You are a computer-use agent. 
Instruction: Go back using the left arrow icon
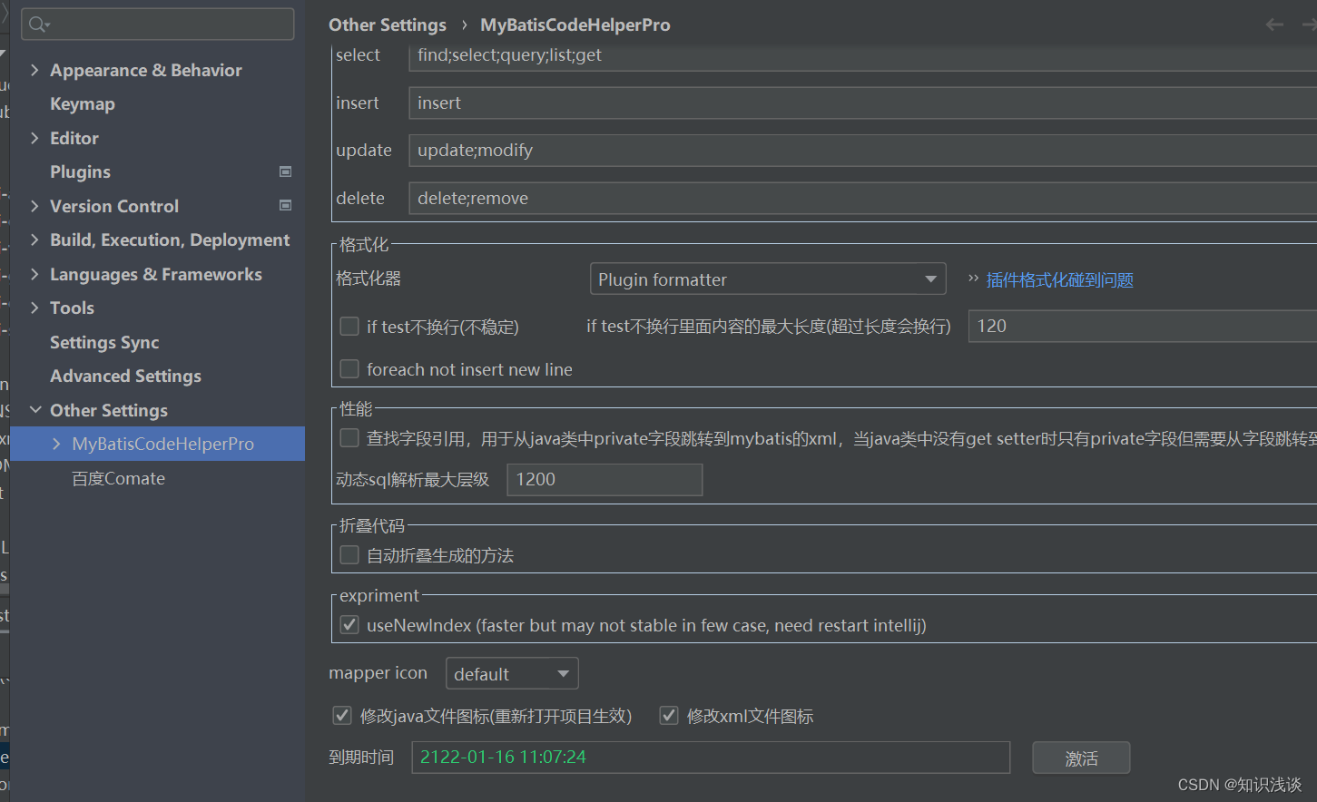click(x=1274, y=24)
